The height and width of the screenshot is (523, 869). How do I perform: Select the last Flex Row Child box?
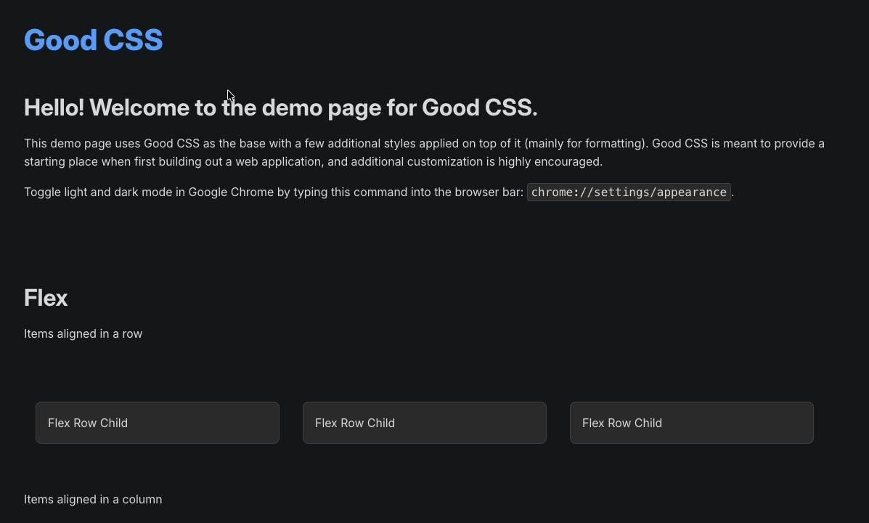pos(692,423)
